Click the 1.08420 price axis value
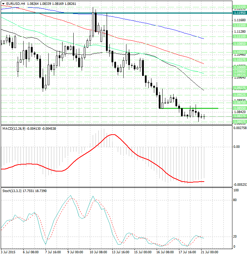This screenshot has height=255, width=247. point(240,112)
